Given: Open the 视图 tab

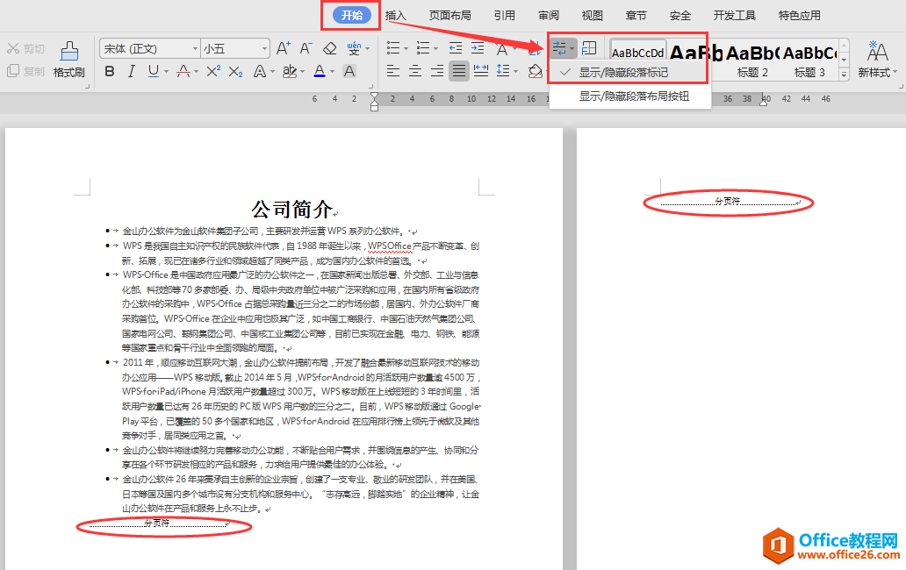Looking at the screenshot, I should pos(593,16).
